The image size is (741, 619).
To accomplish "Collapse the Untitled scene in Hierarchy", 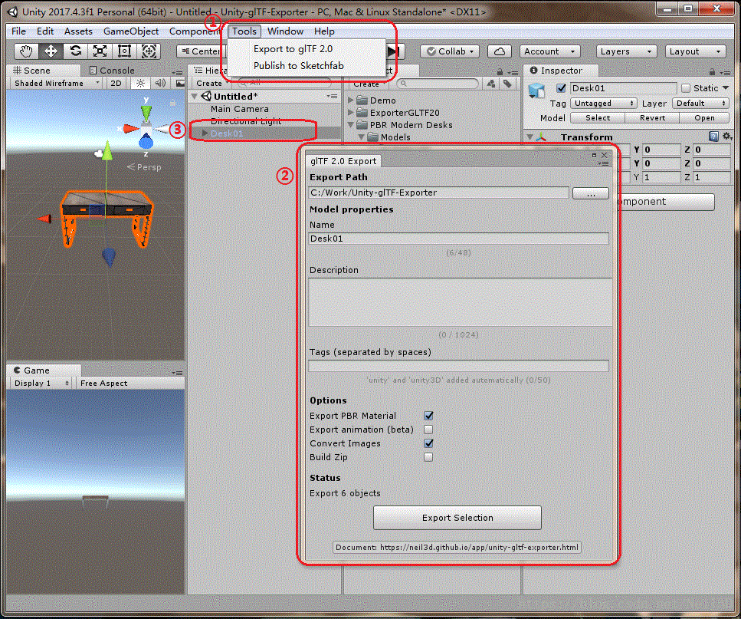I will 194,96.
